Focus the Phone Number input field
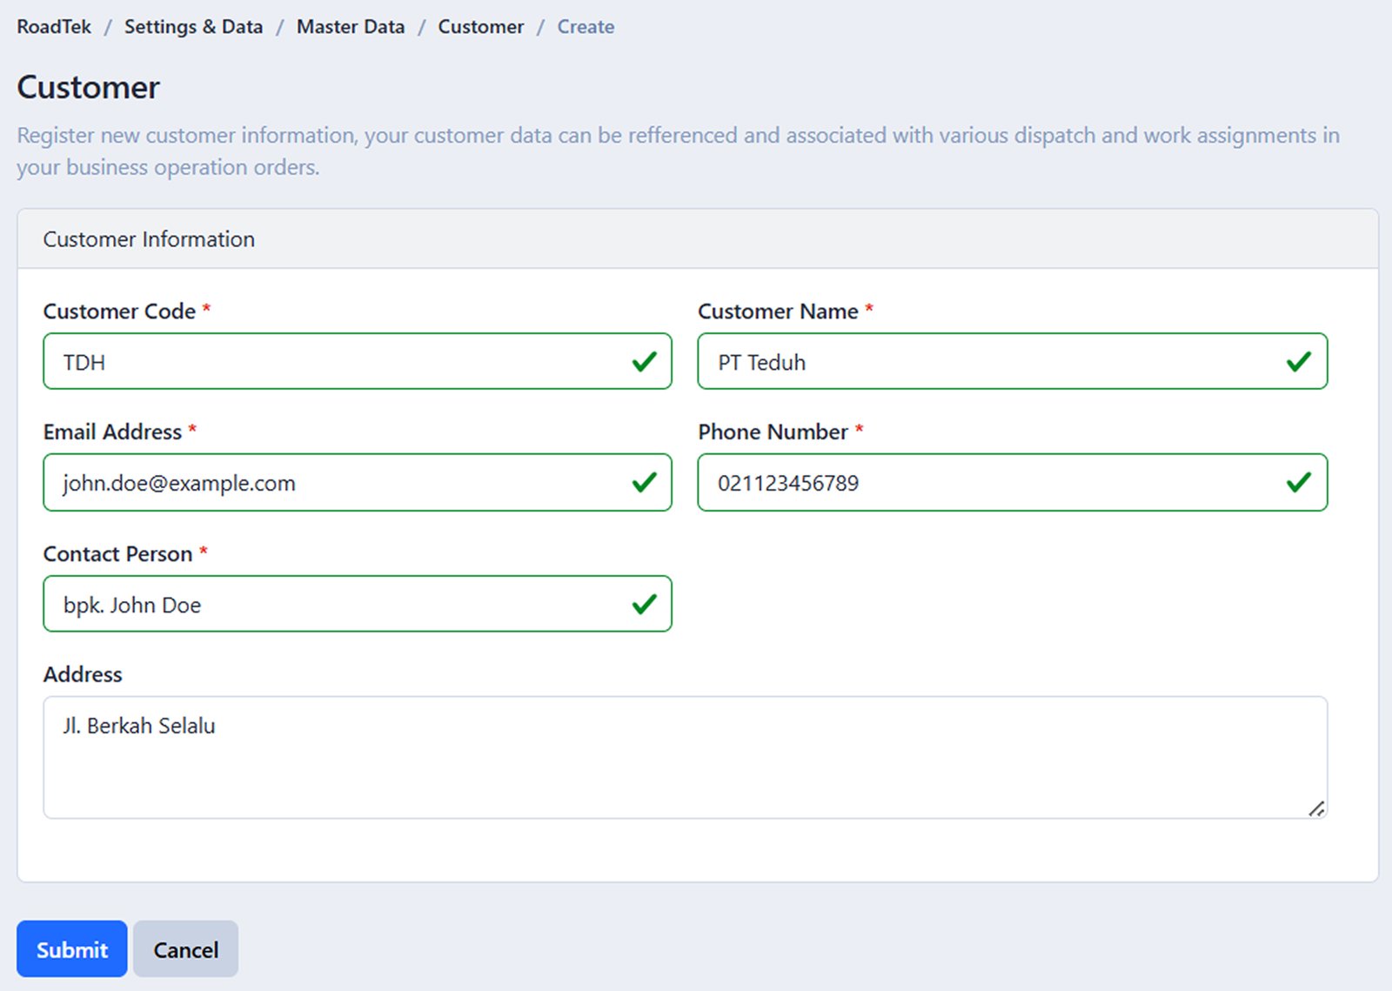This screenshot has height=991, width=1392. [x=992, y=482]
